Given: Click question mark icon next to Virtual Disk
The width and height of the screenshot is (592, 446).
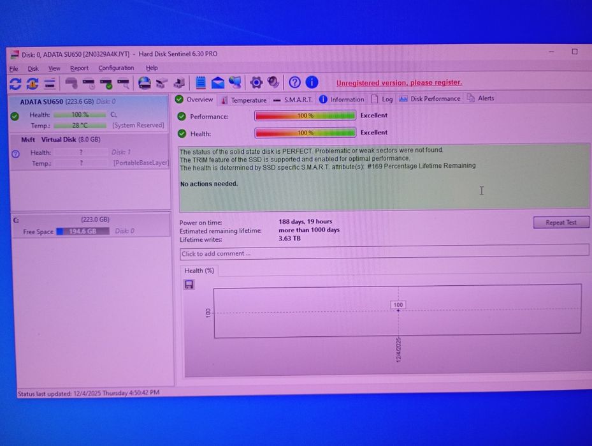Looking at the screenshot, I should click(x=15, y=154).
